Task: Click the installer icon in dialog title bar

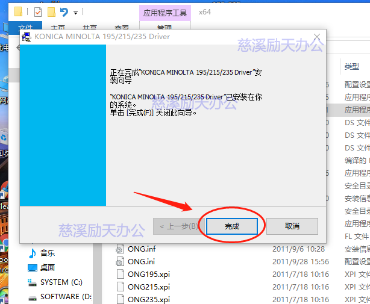Action: tap(27, 37)
